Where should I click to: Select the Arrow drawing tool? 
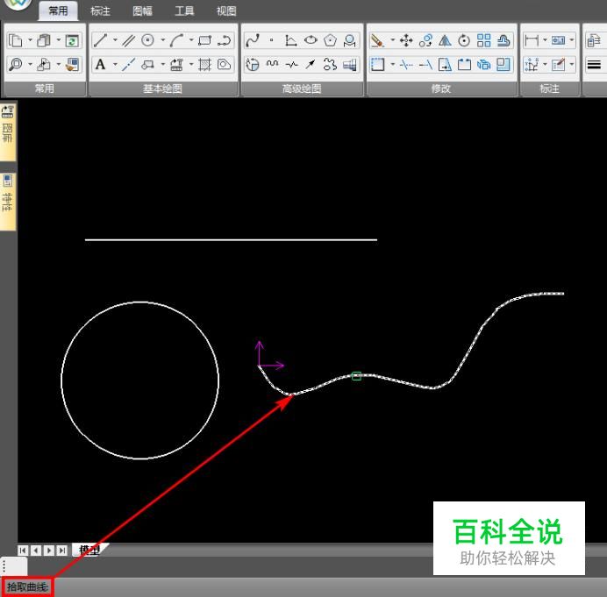(x=311, y=64)
